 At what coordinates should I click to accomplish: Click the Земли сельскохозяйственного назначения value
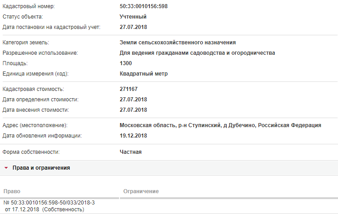tap(178, 43)
